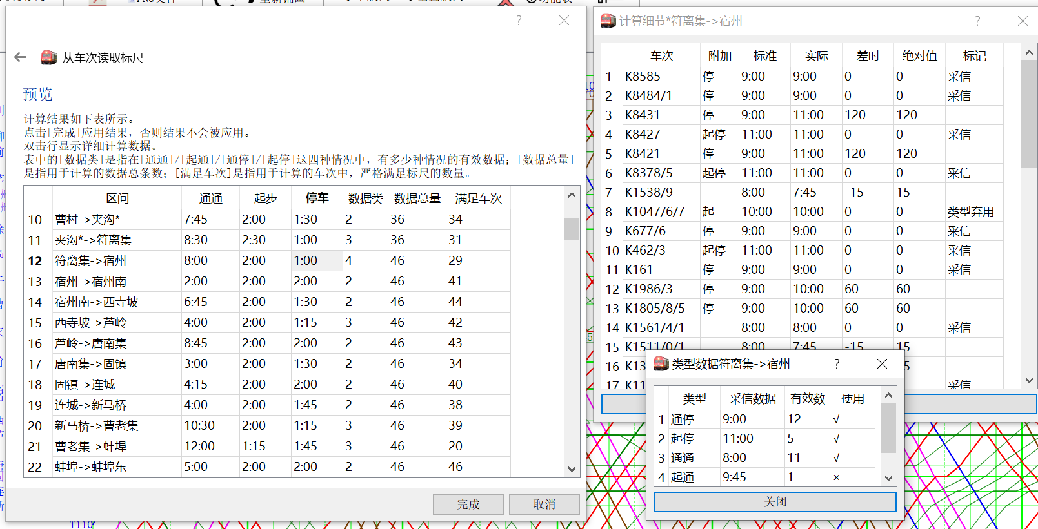Select row 西寺坡->芦岭

pyautogui.click(x=268, y=322)
